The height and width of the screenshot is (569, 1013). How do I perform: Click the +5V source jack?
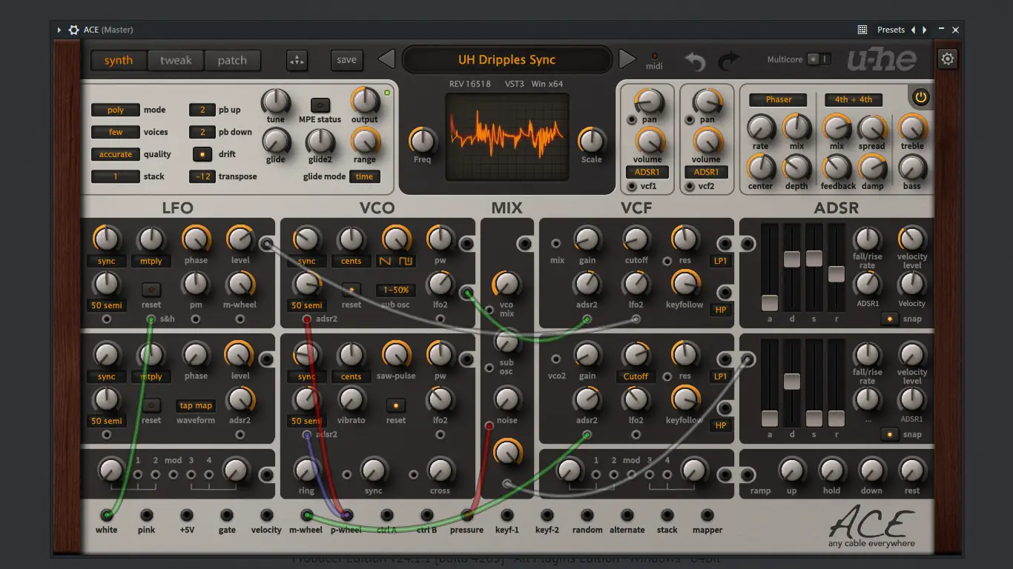tap(187, 515)
